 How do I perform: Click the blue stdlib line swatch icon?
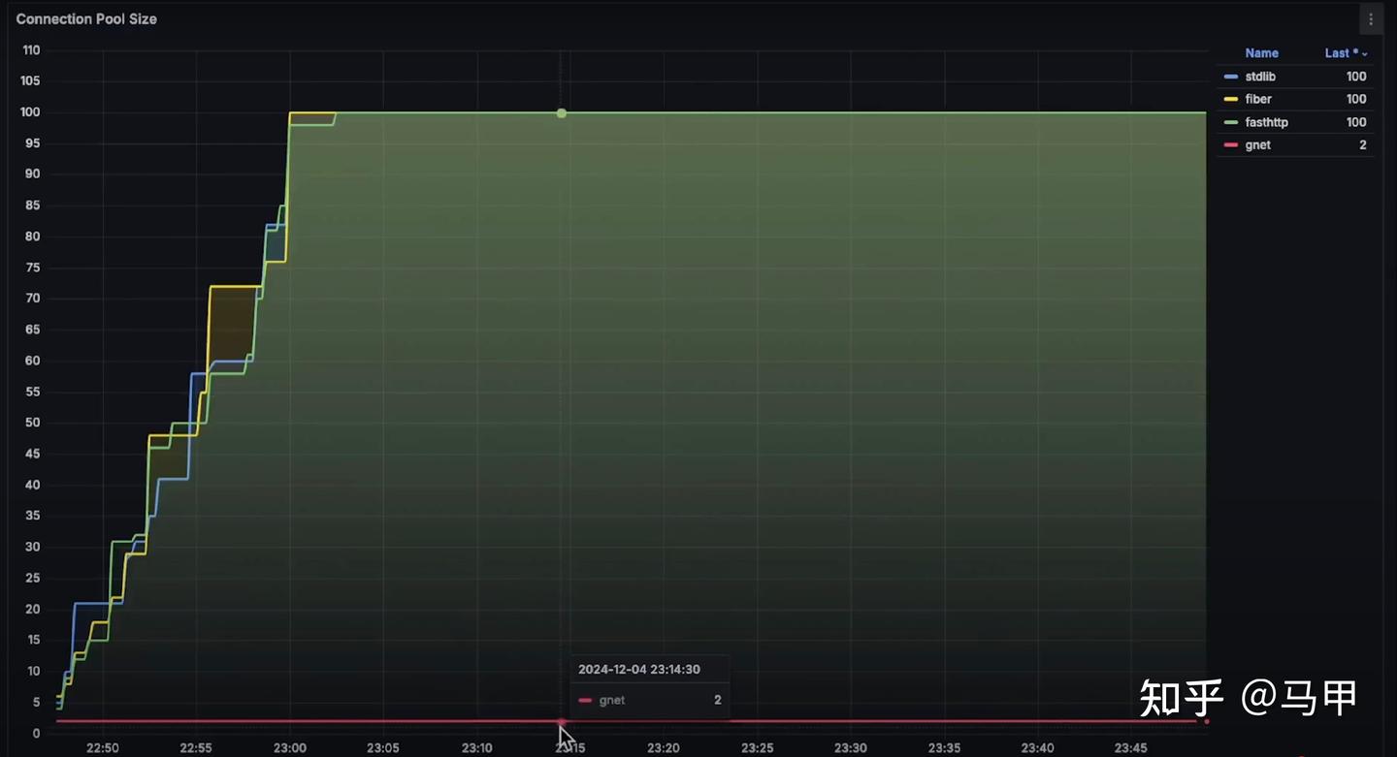1230,77
